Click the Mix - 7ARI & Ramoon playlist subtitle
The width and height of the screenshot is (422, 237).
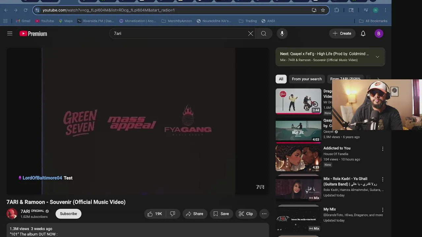319,60
